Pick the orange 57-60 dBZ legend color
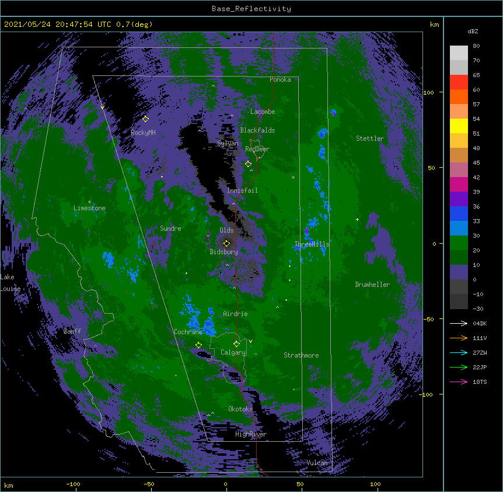 pyautogui.click(x=459, y=96)
